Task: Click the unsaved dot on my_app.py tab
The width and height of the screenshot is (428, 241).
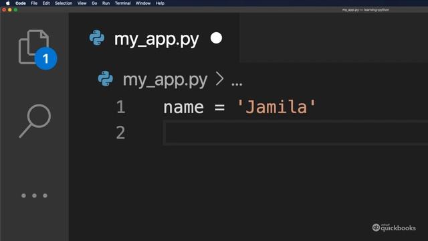Action: (216, 38)
